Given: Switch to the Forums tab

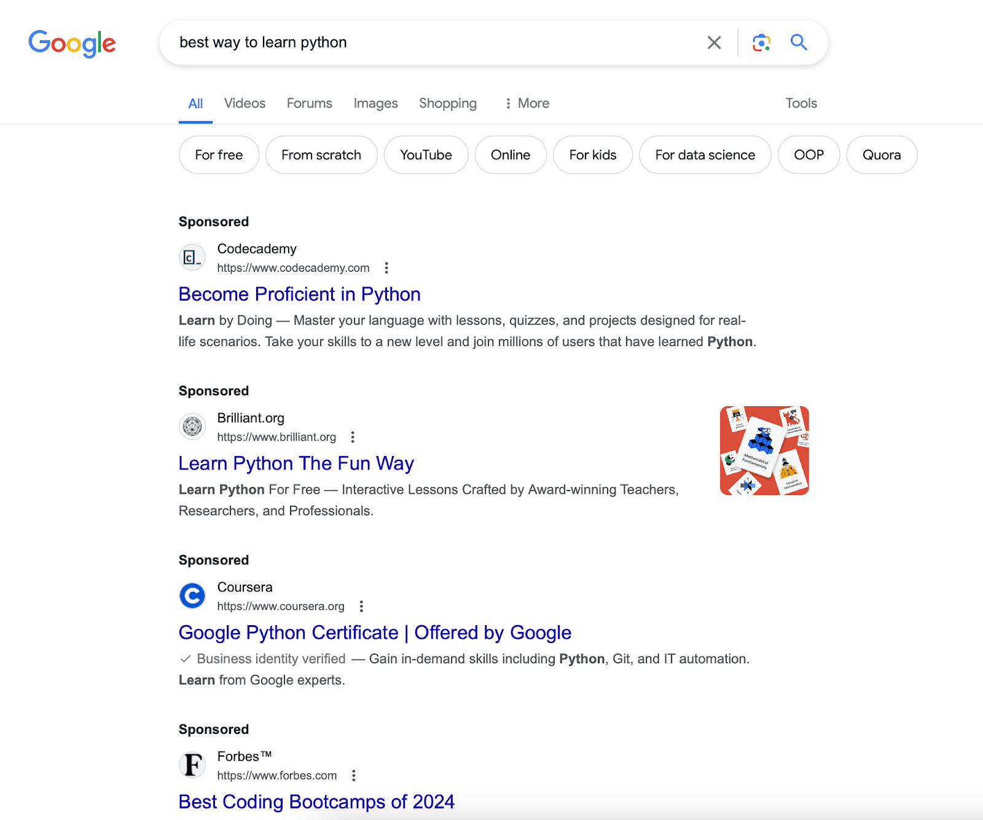Looking at the screenshot, I should (x=309, y=103).
